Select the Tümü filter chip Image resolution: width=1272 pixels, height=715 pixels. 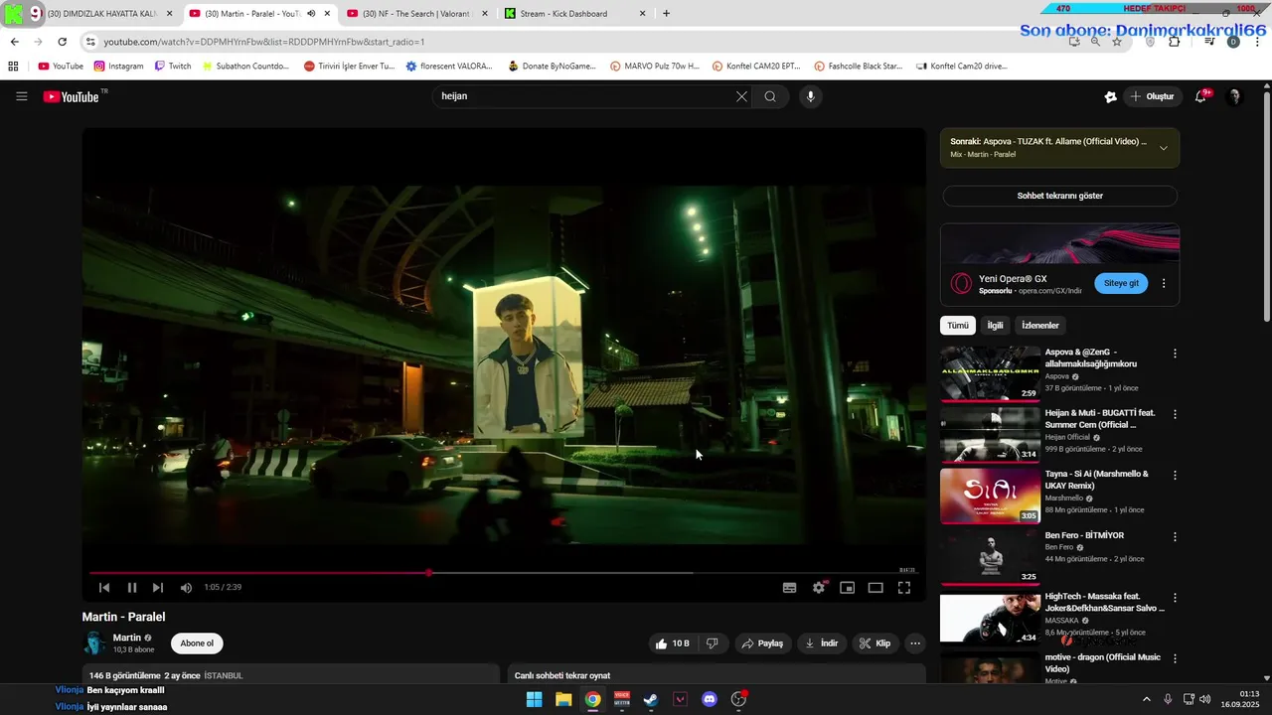coord(958,326)
